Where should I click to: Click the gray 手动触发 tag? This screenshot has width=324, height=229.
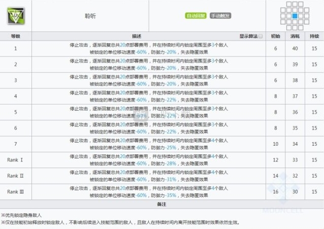(x=220, y=16)
